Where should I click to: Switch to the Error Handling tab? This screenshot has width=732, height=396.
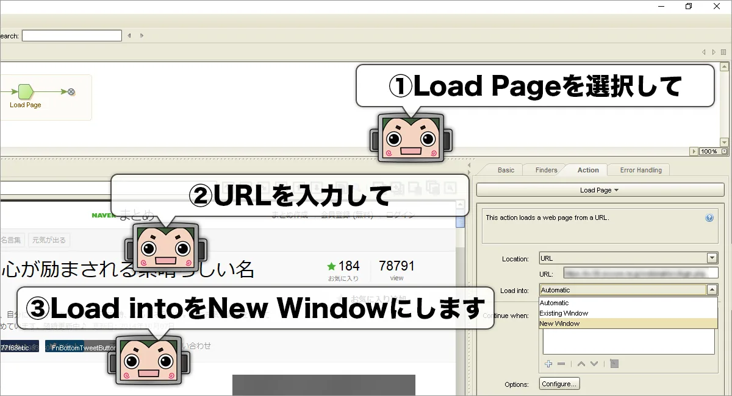640,170
